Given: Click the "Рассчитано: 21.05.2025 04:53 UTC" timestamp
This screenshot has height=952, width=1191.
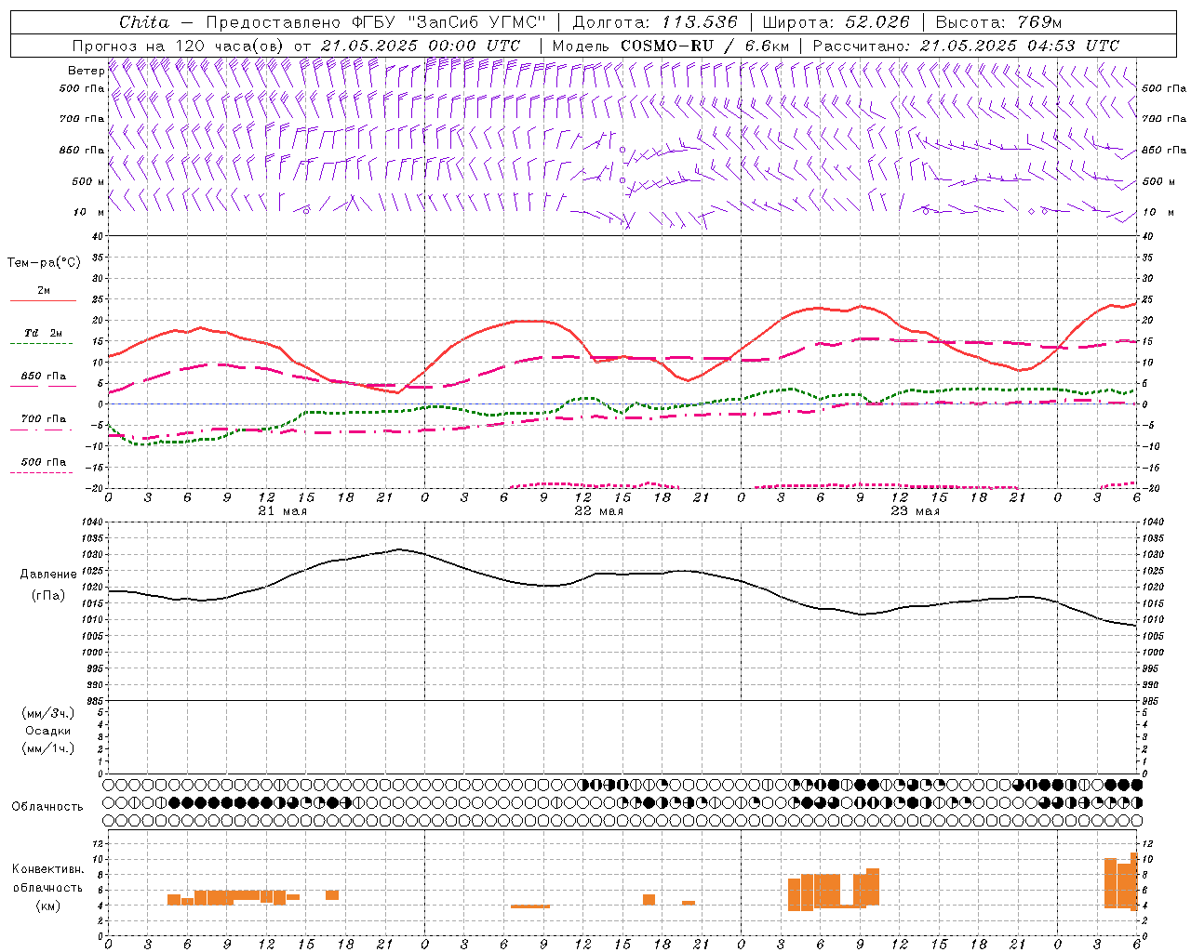Looking at the screenshot, I should pos(966,46).
